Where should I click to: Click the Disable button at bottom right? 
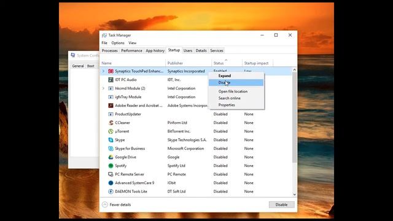281,204
